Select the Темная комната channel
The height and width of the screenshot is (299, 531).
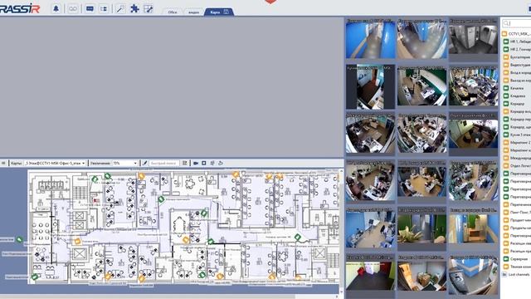click(517, 267)
